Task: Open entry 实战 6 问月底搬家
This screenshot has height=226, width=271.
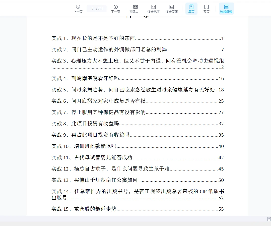Action: pos(138,101)
